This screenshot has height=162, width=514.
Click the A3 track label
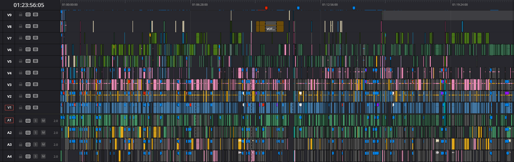pyautogui.click(x=9, y=145)
